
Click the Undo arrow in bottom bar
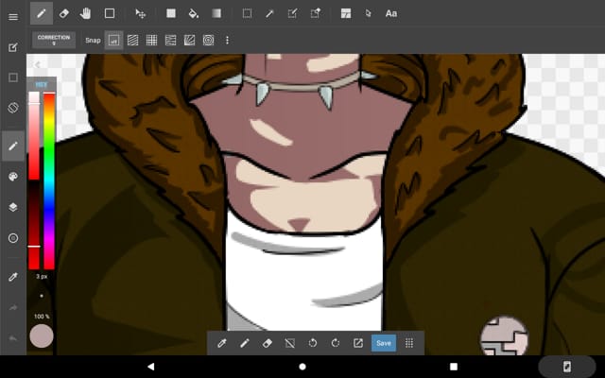coord(313,343)
